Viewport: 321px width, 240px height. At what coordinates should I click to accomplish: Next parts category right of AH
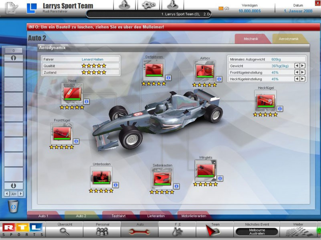(21, 194)
